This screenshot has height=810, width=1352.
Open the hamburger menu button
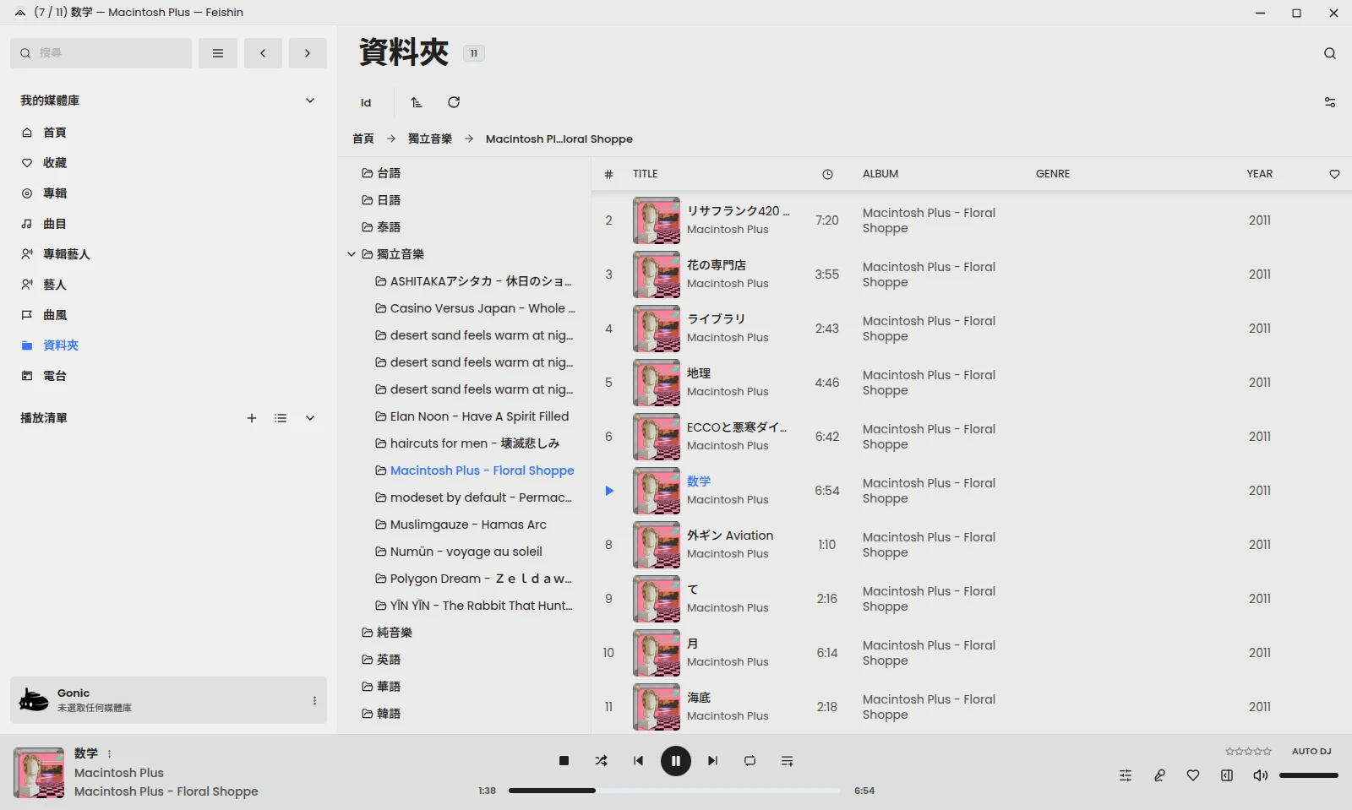pos(218,53)
